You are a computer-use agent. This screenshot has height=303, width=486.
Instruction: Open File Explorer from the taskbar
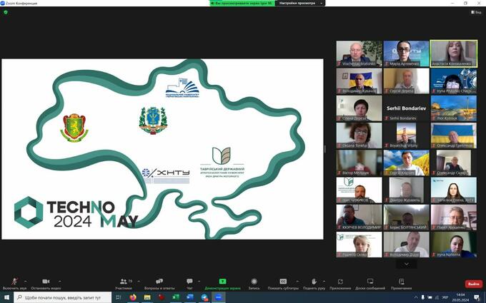click(x=147, y=297)
